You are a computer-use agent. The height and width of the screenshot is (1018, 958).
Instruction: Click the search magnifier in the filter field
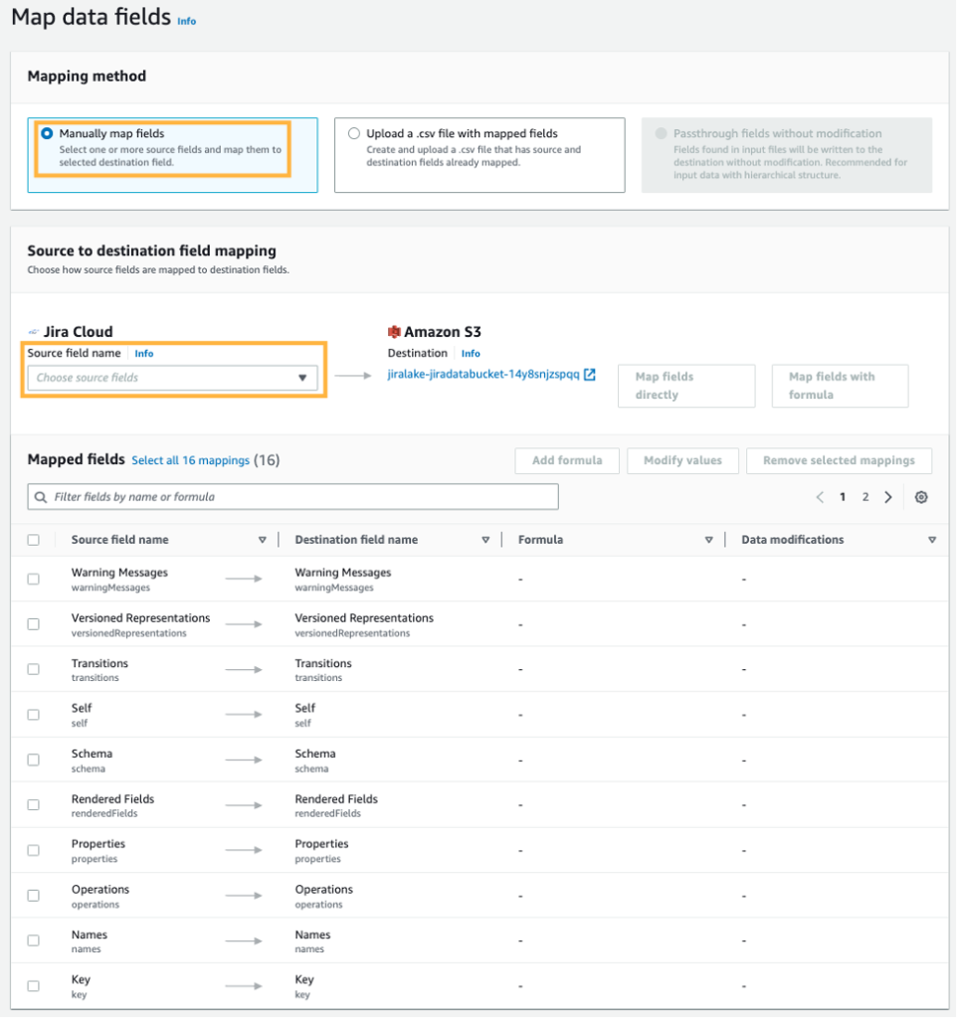[x=41, y=495]
